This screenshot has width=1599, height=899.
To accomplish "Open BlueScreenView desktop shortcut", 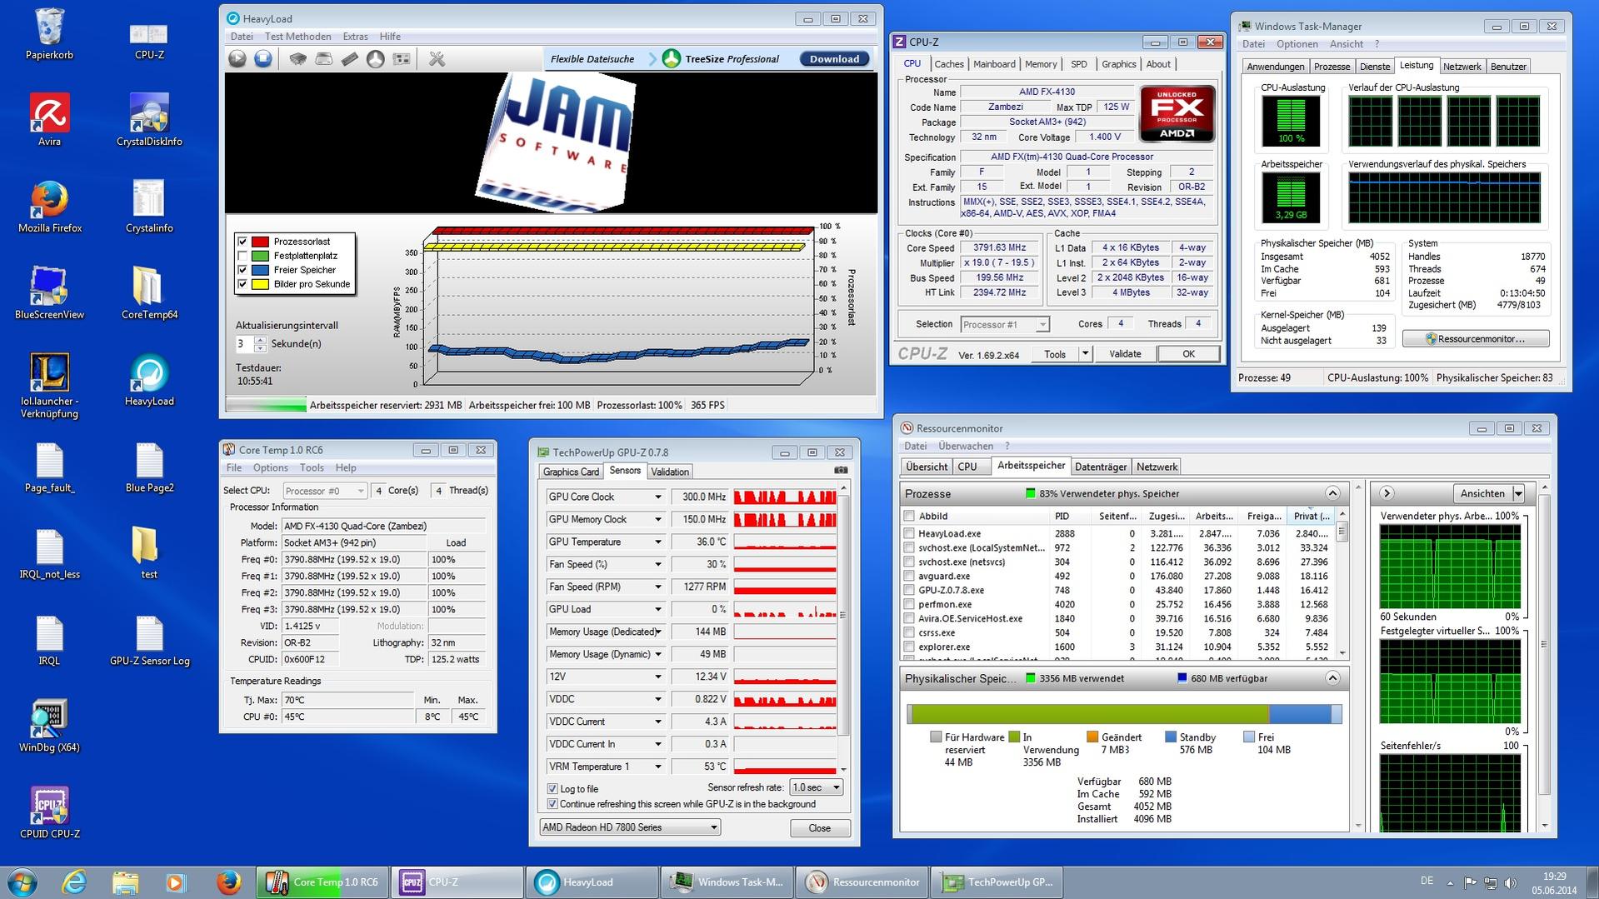I will (49, 294).
